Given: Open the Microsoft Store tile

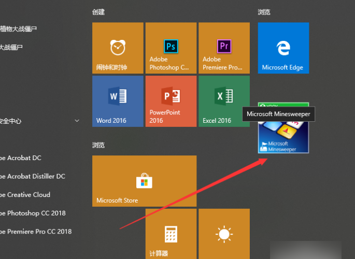Looking at the screenshot, I should [x=144, y=181].
